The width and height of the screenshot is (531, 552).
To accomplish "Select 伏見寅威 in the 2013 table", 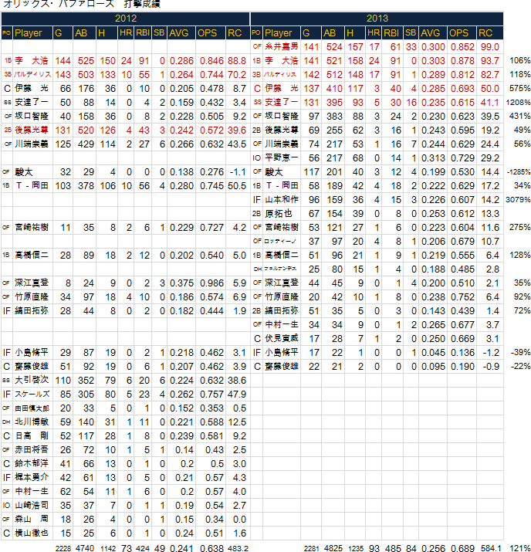I will (282, 339).
